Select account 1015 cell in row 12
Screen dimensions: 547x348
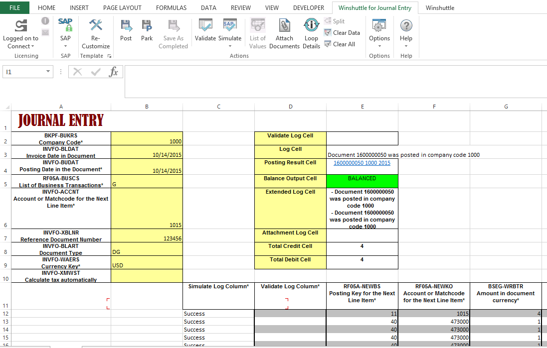(x=434, y=314)
